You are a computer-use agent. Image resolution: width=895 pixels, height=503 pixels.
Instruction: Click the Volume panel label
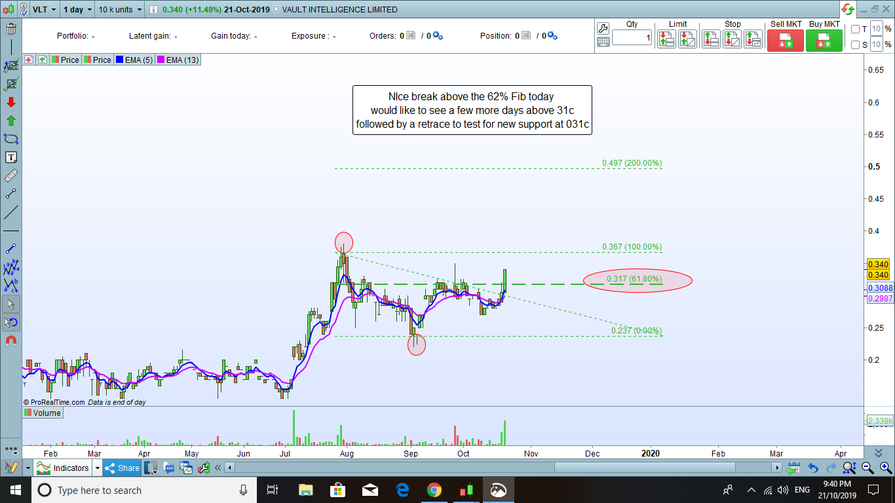43,413
